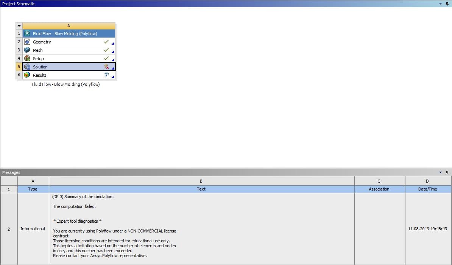Screen dimensions: 452x265
Task: Select the Solution cell label
Action: pyautogui.click(x=40, y=67)
